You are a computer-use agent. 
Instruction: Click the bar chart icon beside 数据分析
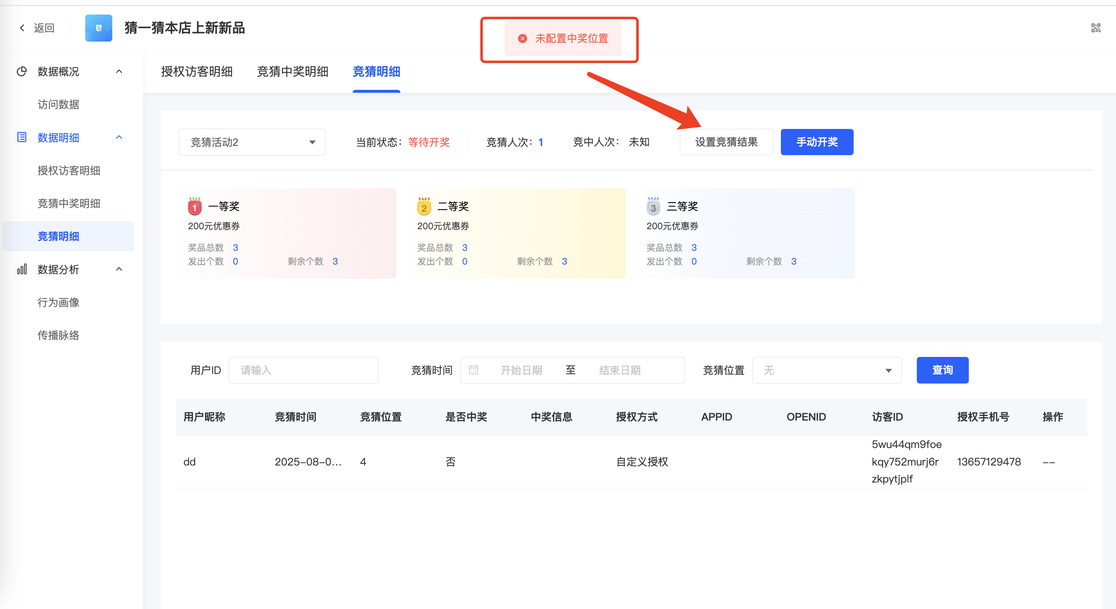22,269
